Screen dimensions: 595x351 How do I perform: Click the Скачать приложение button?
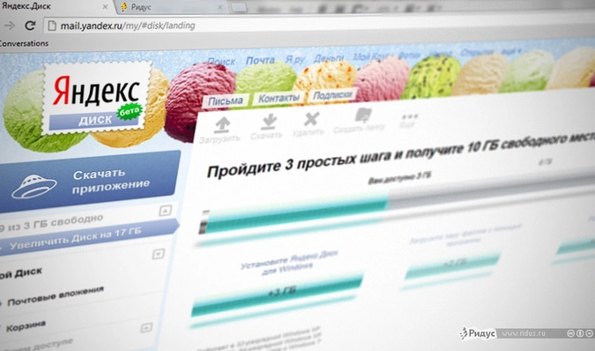[x=90, y=182]
